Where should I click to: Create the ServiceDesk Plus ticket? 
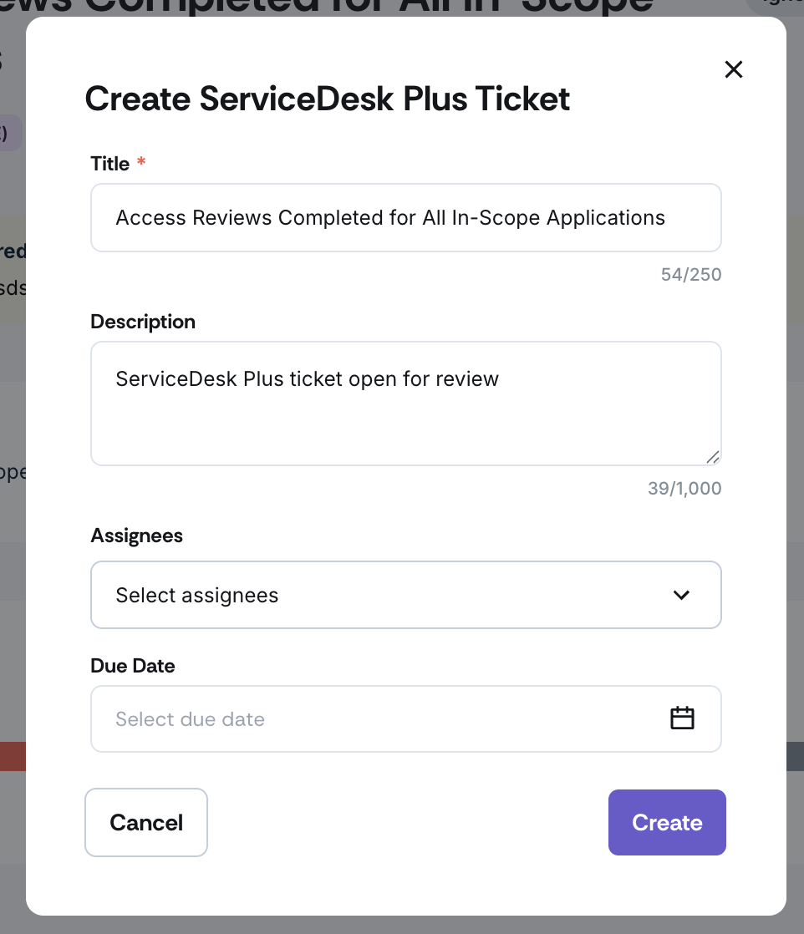[x=667, y=823]
